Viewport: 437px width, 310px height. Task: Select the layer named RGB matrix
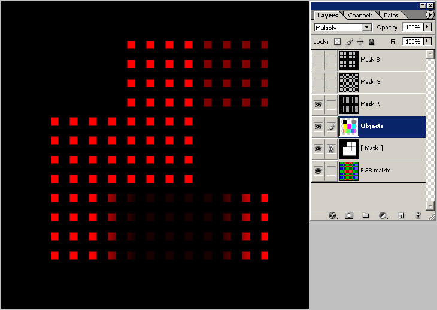(375, 170)
